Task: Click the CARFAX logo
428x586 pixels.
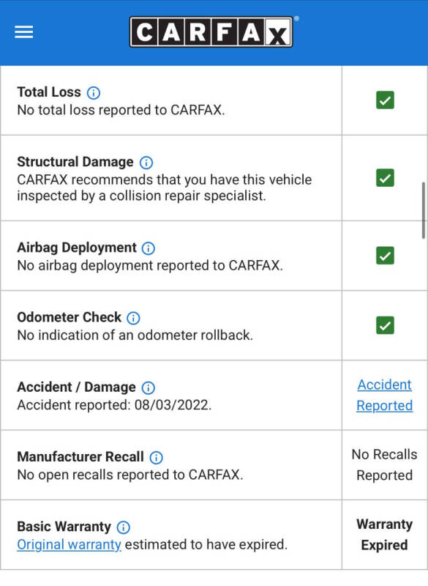Action: [x=211, y=31]
